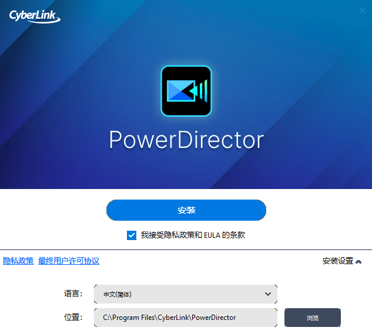Open the 隐私政策 link
372x334 pixels.
[18, 261]
